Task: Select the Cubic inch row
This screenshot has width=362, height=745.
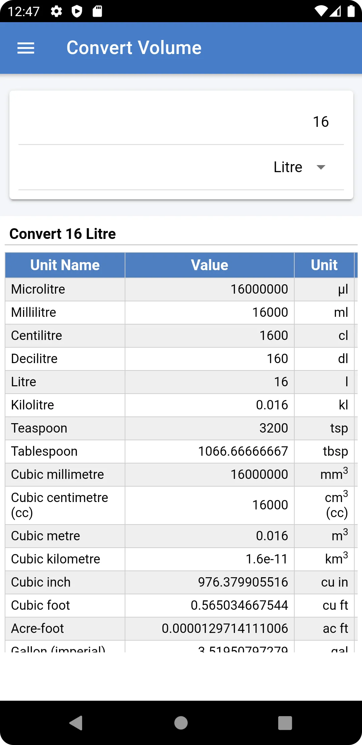Action: (181, 582)
